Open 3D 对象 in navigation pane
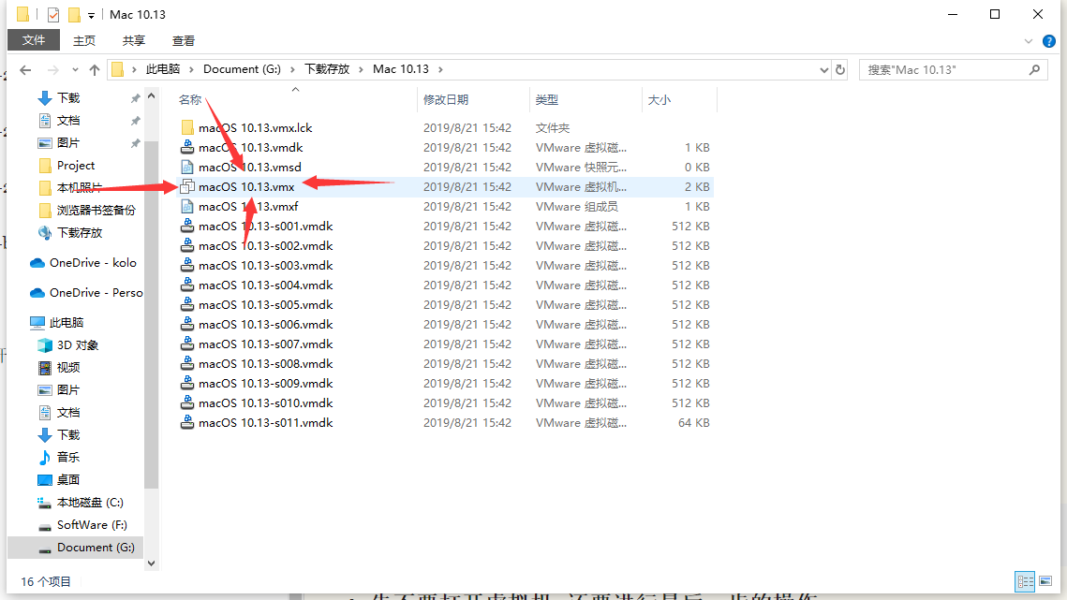 77,345
